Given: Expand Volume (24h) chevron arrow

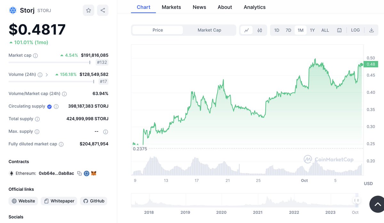Looking at the screenshot, I should (x=47, y=75).
